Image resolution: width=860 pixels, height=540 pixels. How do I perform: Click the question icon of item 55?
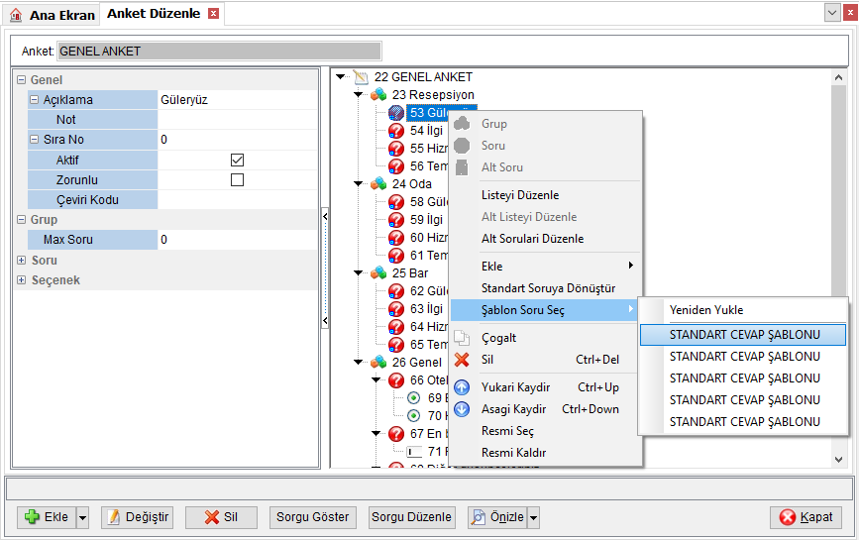[396, 149]
